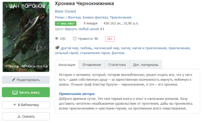This screenshot has width=202, height=123.
Task: Select the становление героя tag
Action: pos(95,53)
